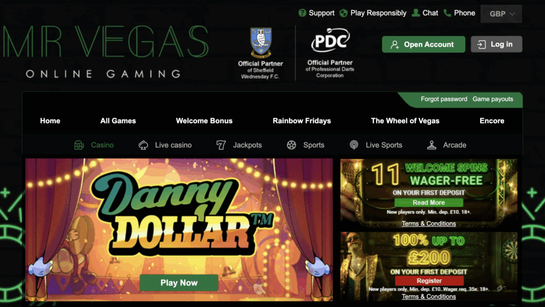Image resolution: width=545 pixels, height=307 pixels.
Task: Select the Live Sports target icon
Action: point(354,145)
